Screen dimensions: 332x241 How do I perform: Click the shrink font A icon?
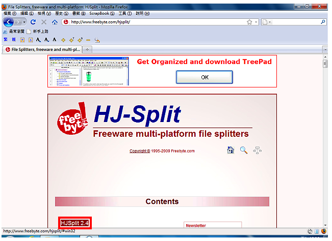[46, 40]
